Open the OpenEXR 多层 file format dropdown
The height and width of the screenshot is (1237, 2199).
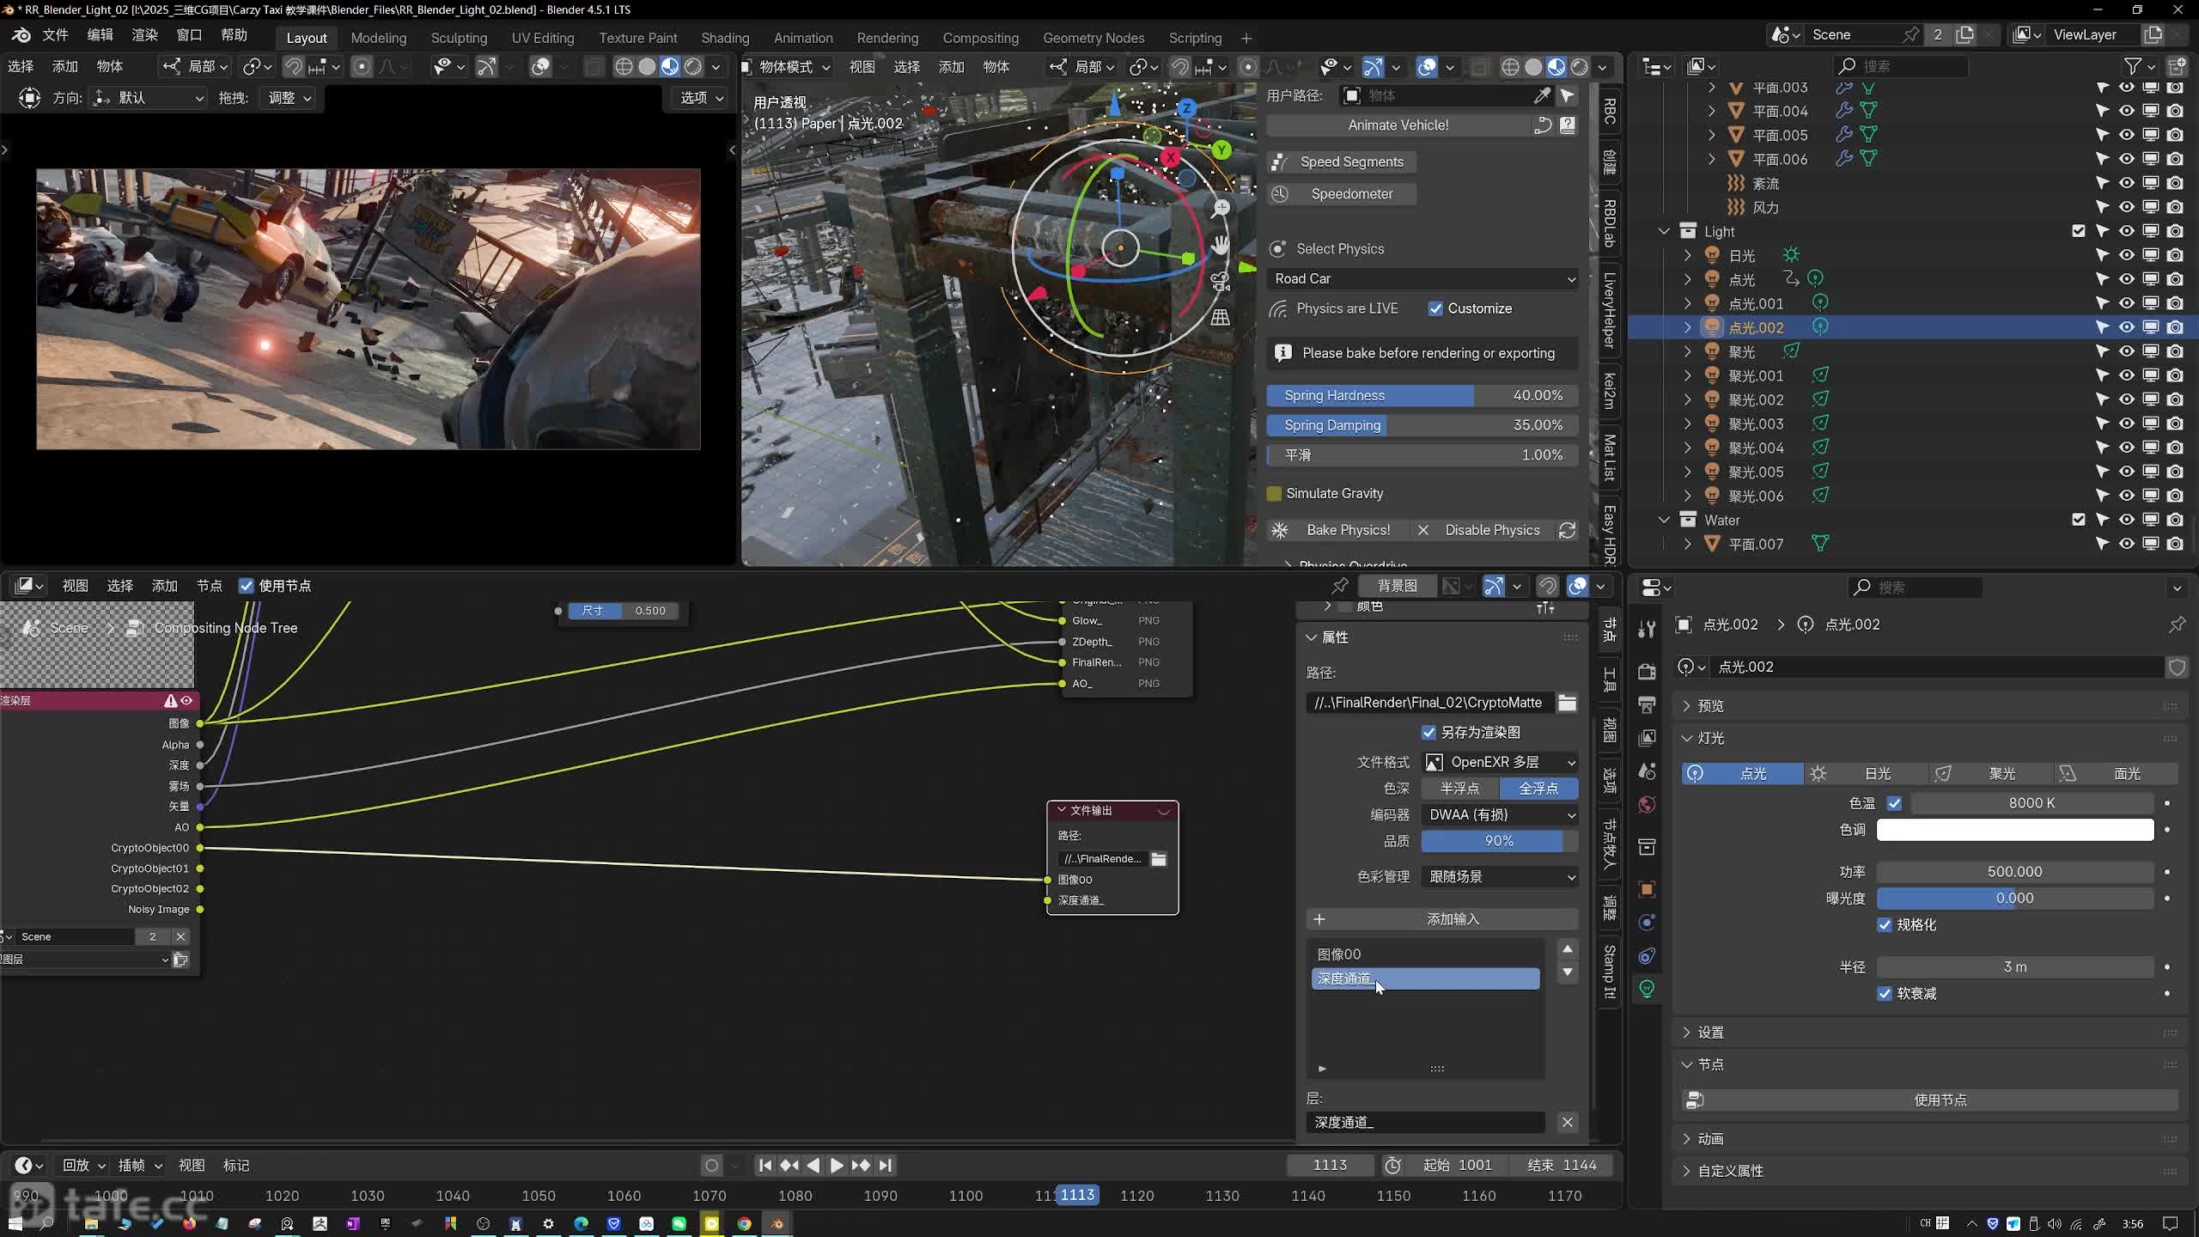(x=1500, y=762)
